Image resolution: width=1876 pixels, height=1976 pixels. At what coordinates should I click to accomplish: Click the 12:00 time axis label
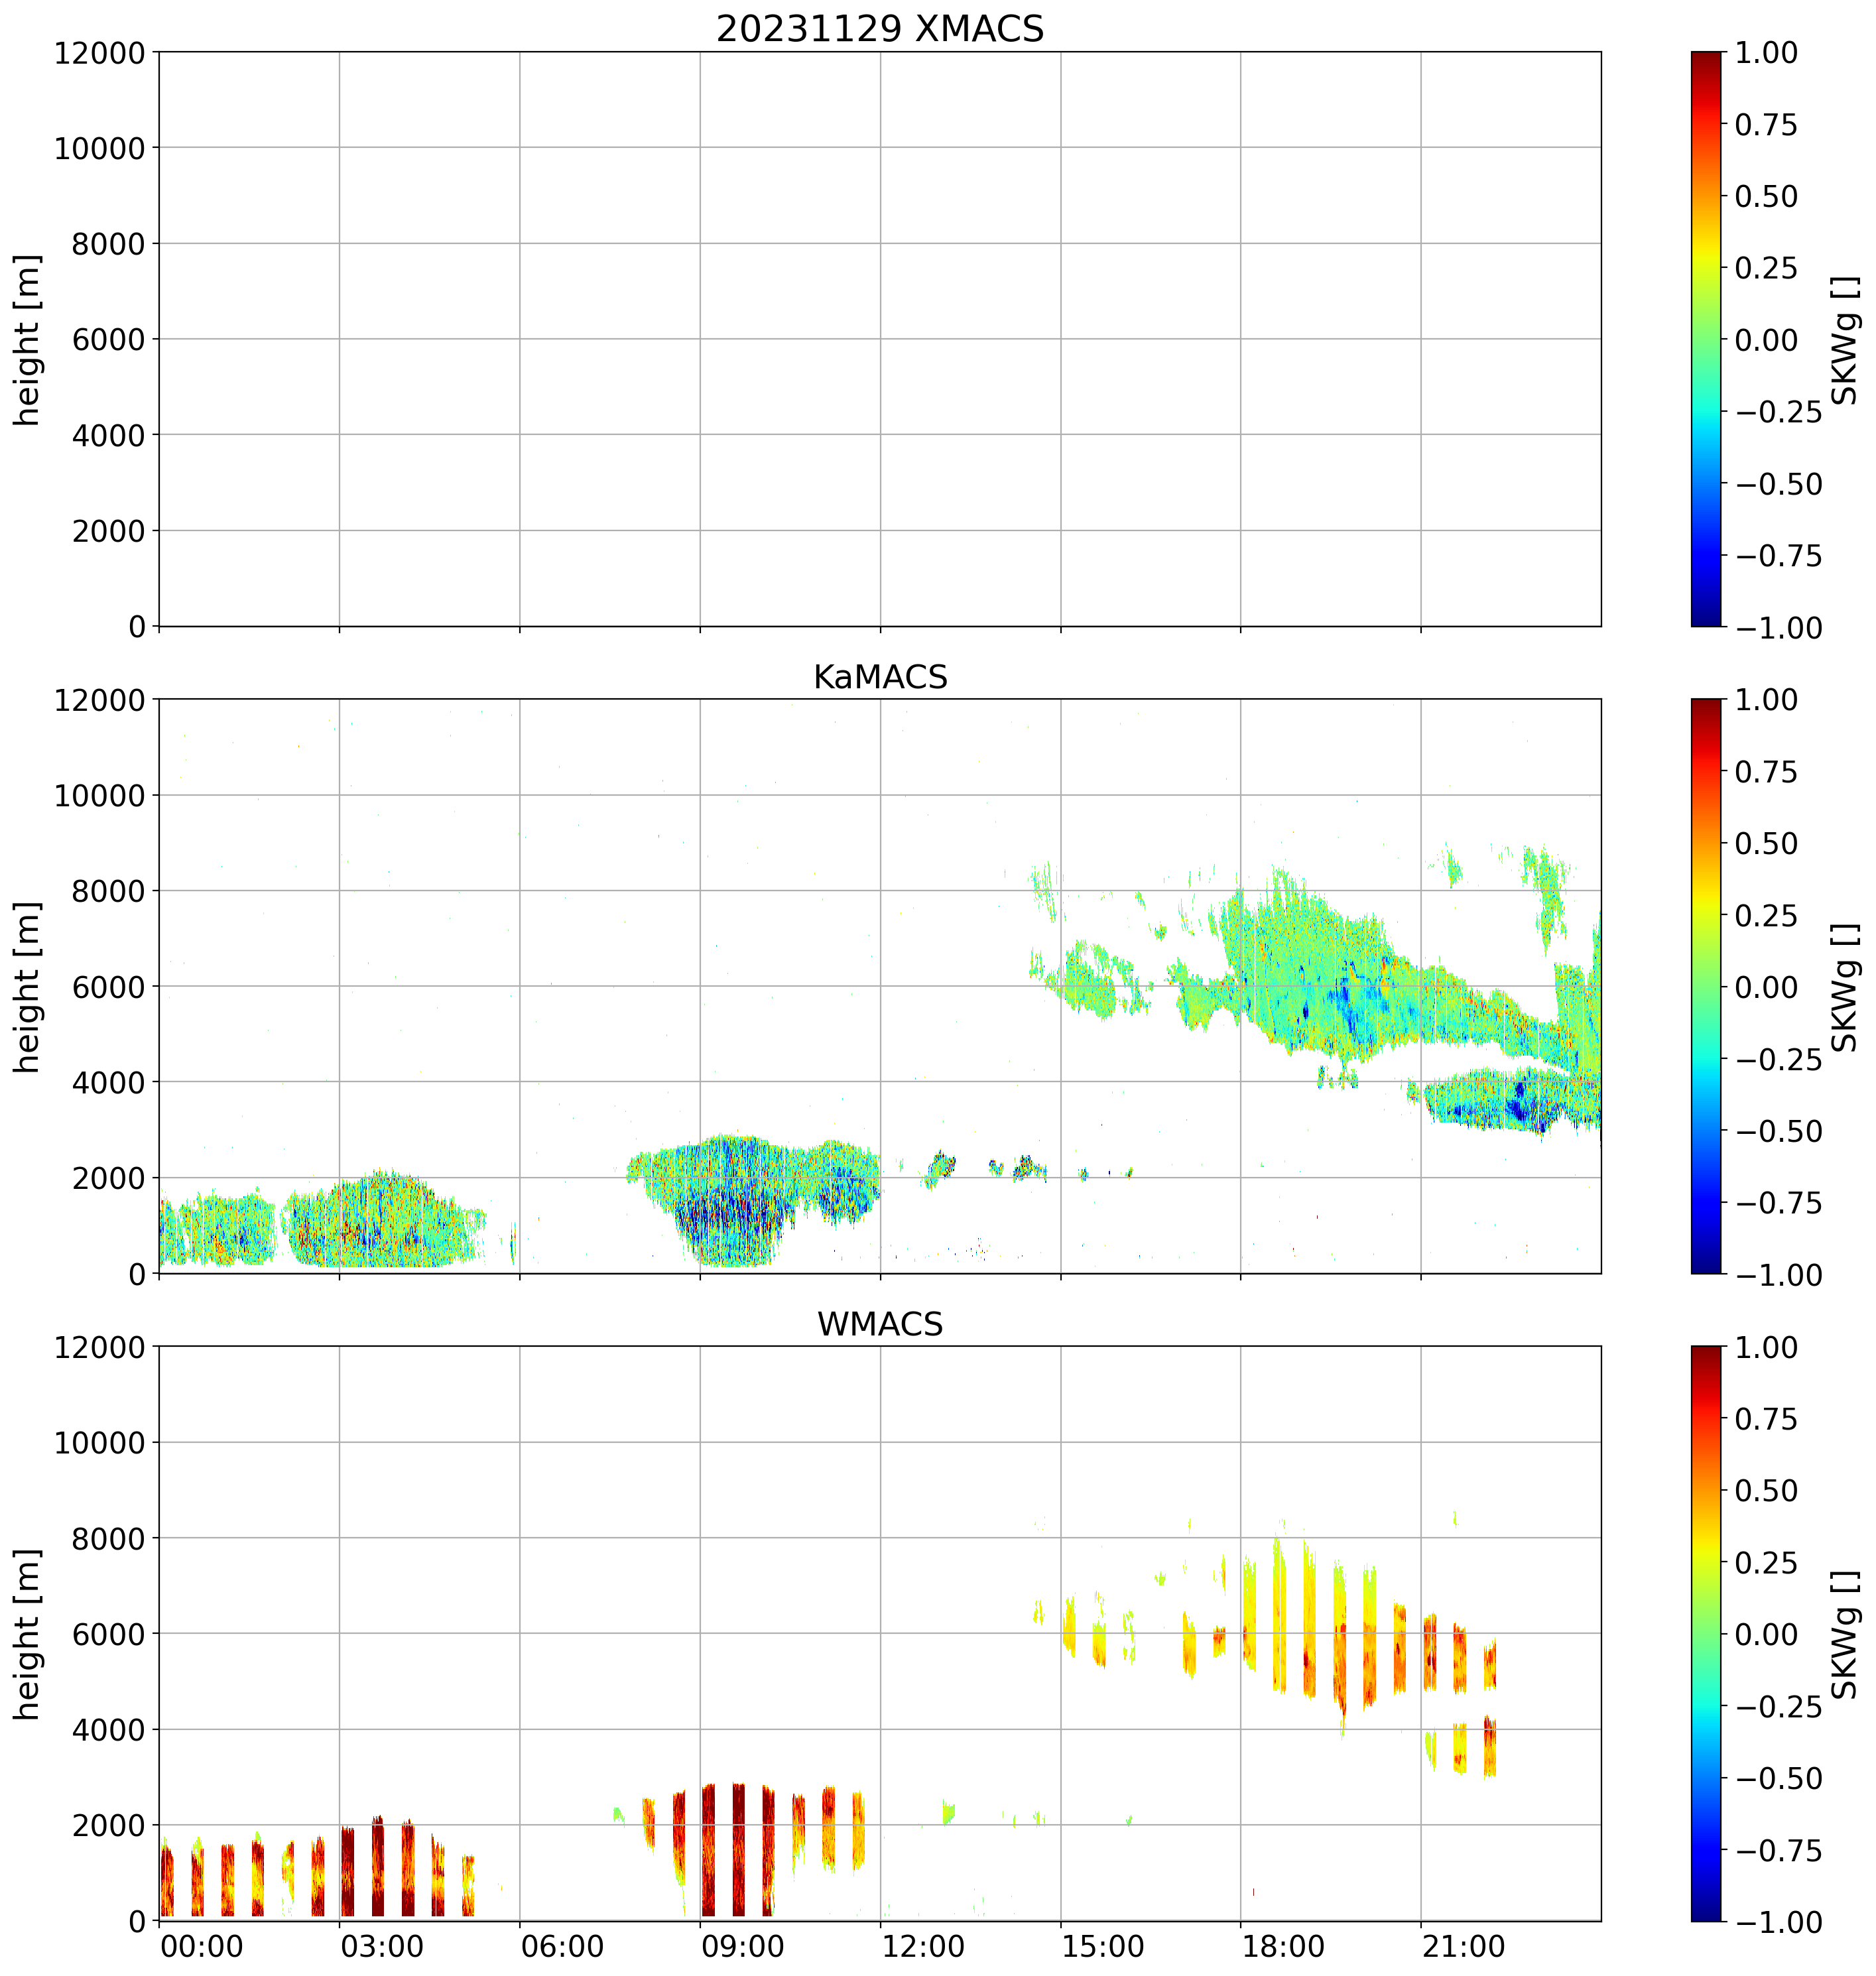922,1947
